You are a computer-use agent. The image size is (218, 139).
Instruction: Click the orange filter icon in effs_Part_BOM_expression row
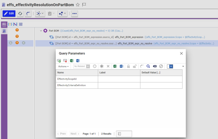pos(17,36)
